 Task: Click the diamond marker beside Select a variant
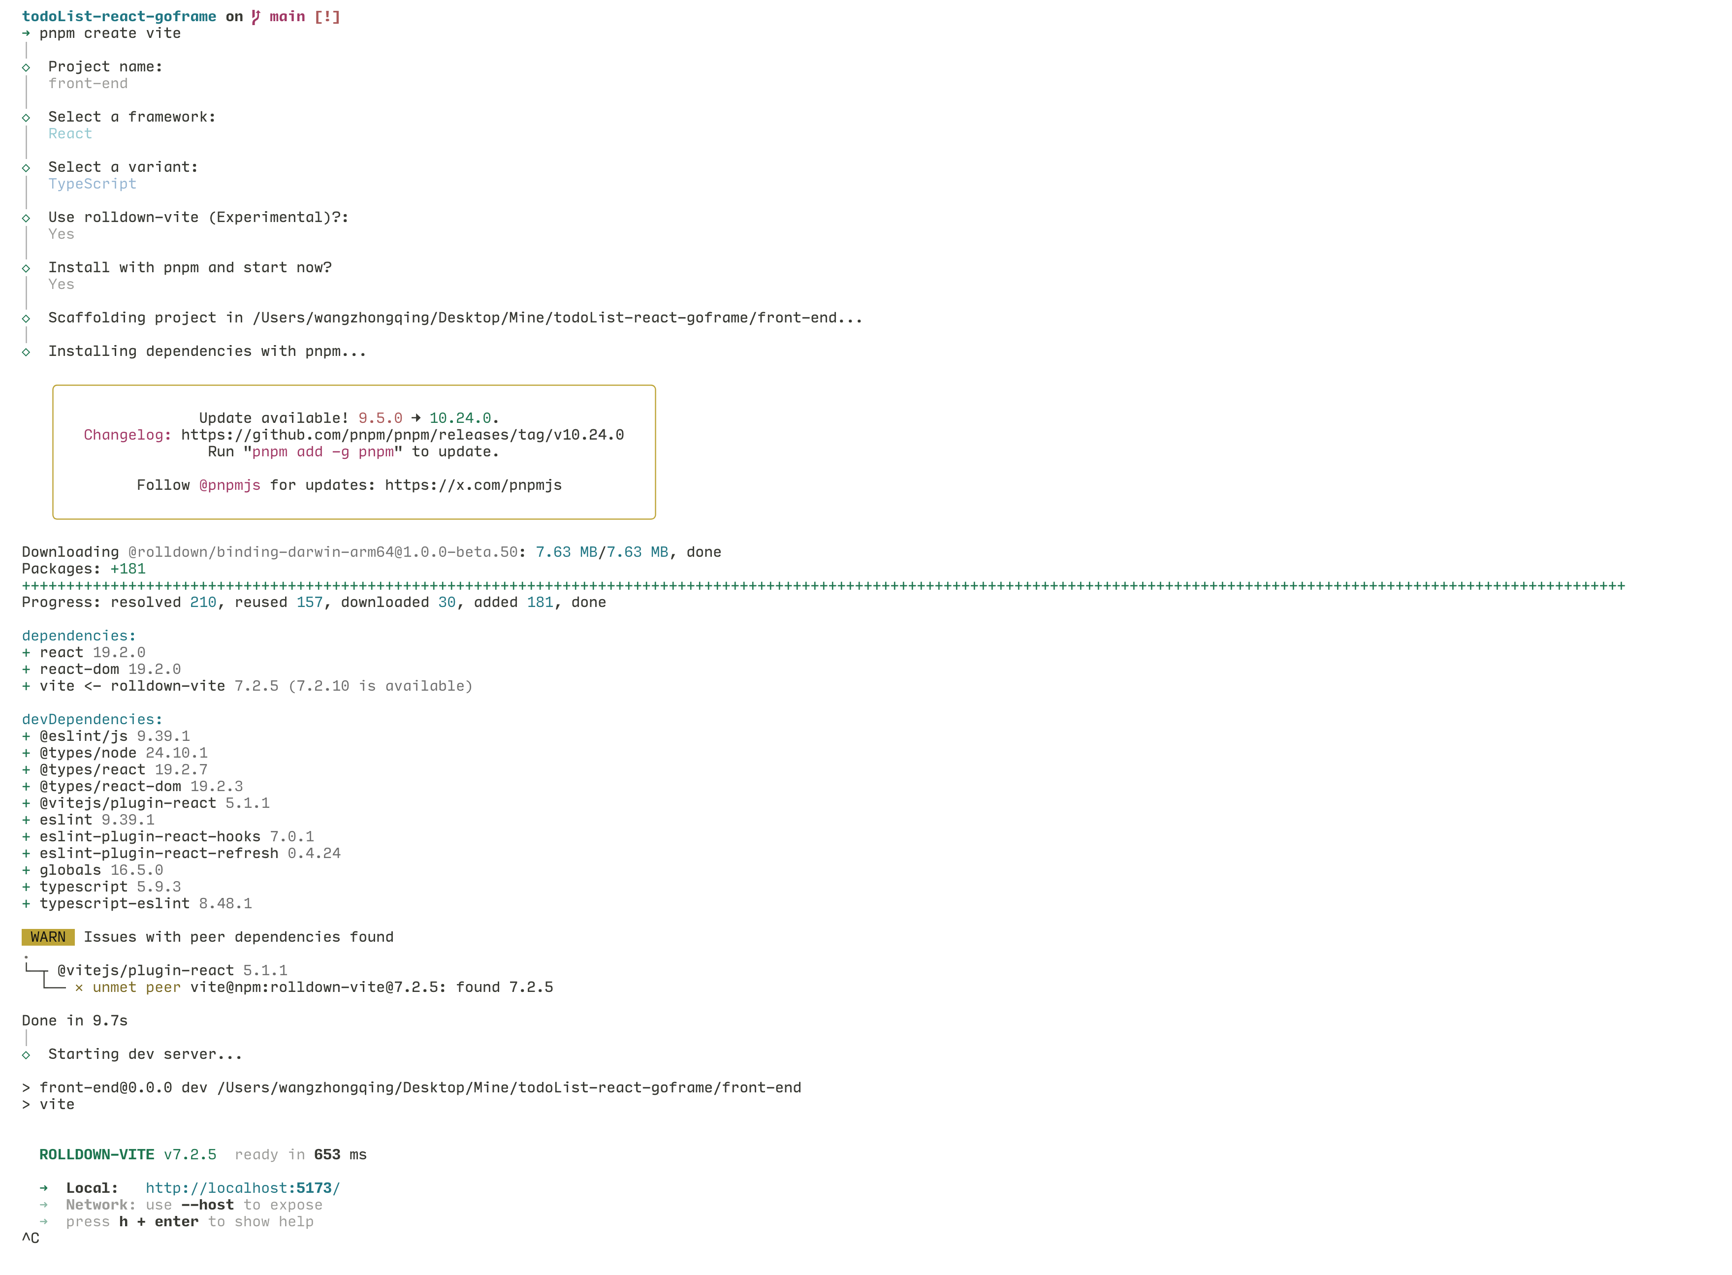click(26, 168)
